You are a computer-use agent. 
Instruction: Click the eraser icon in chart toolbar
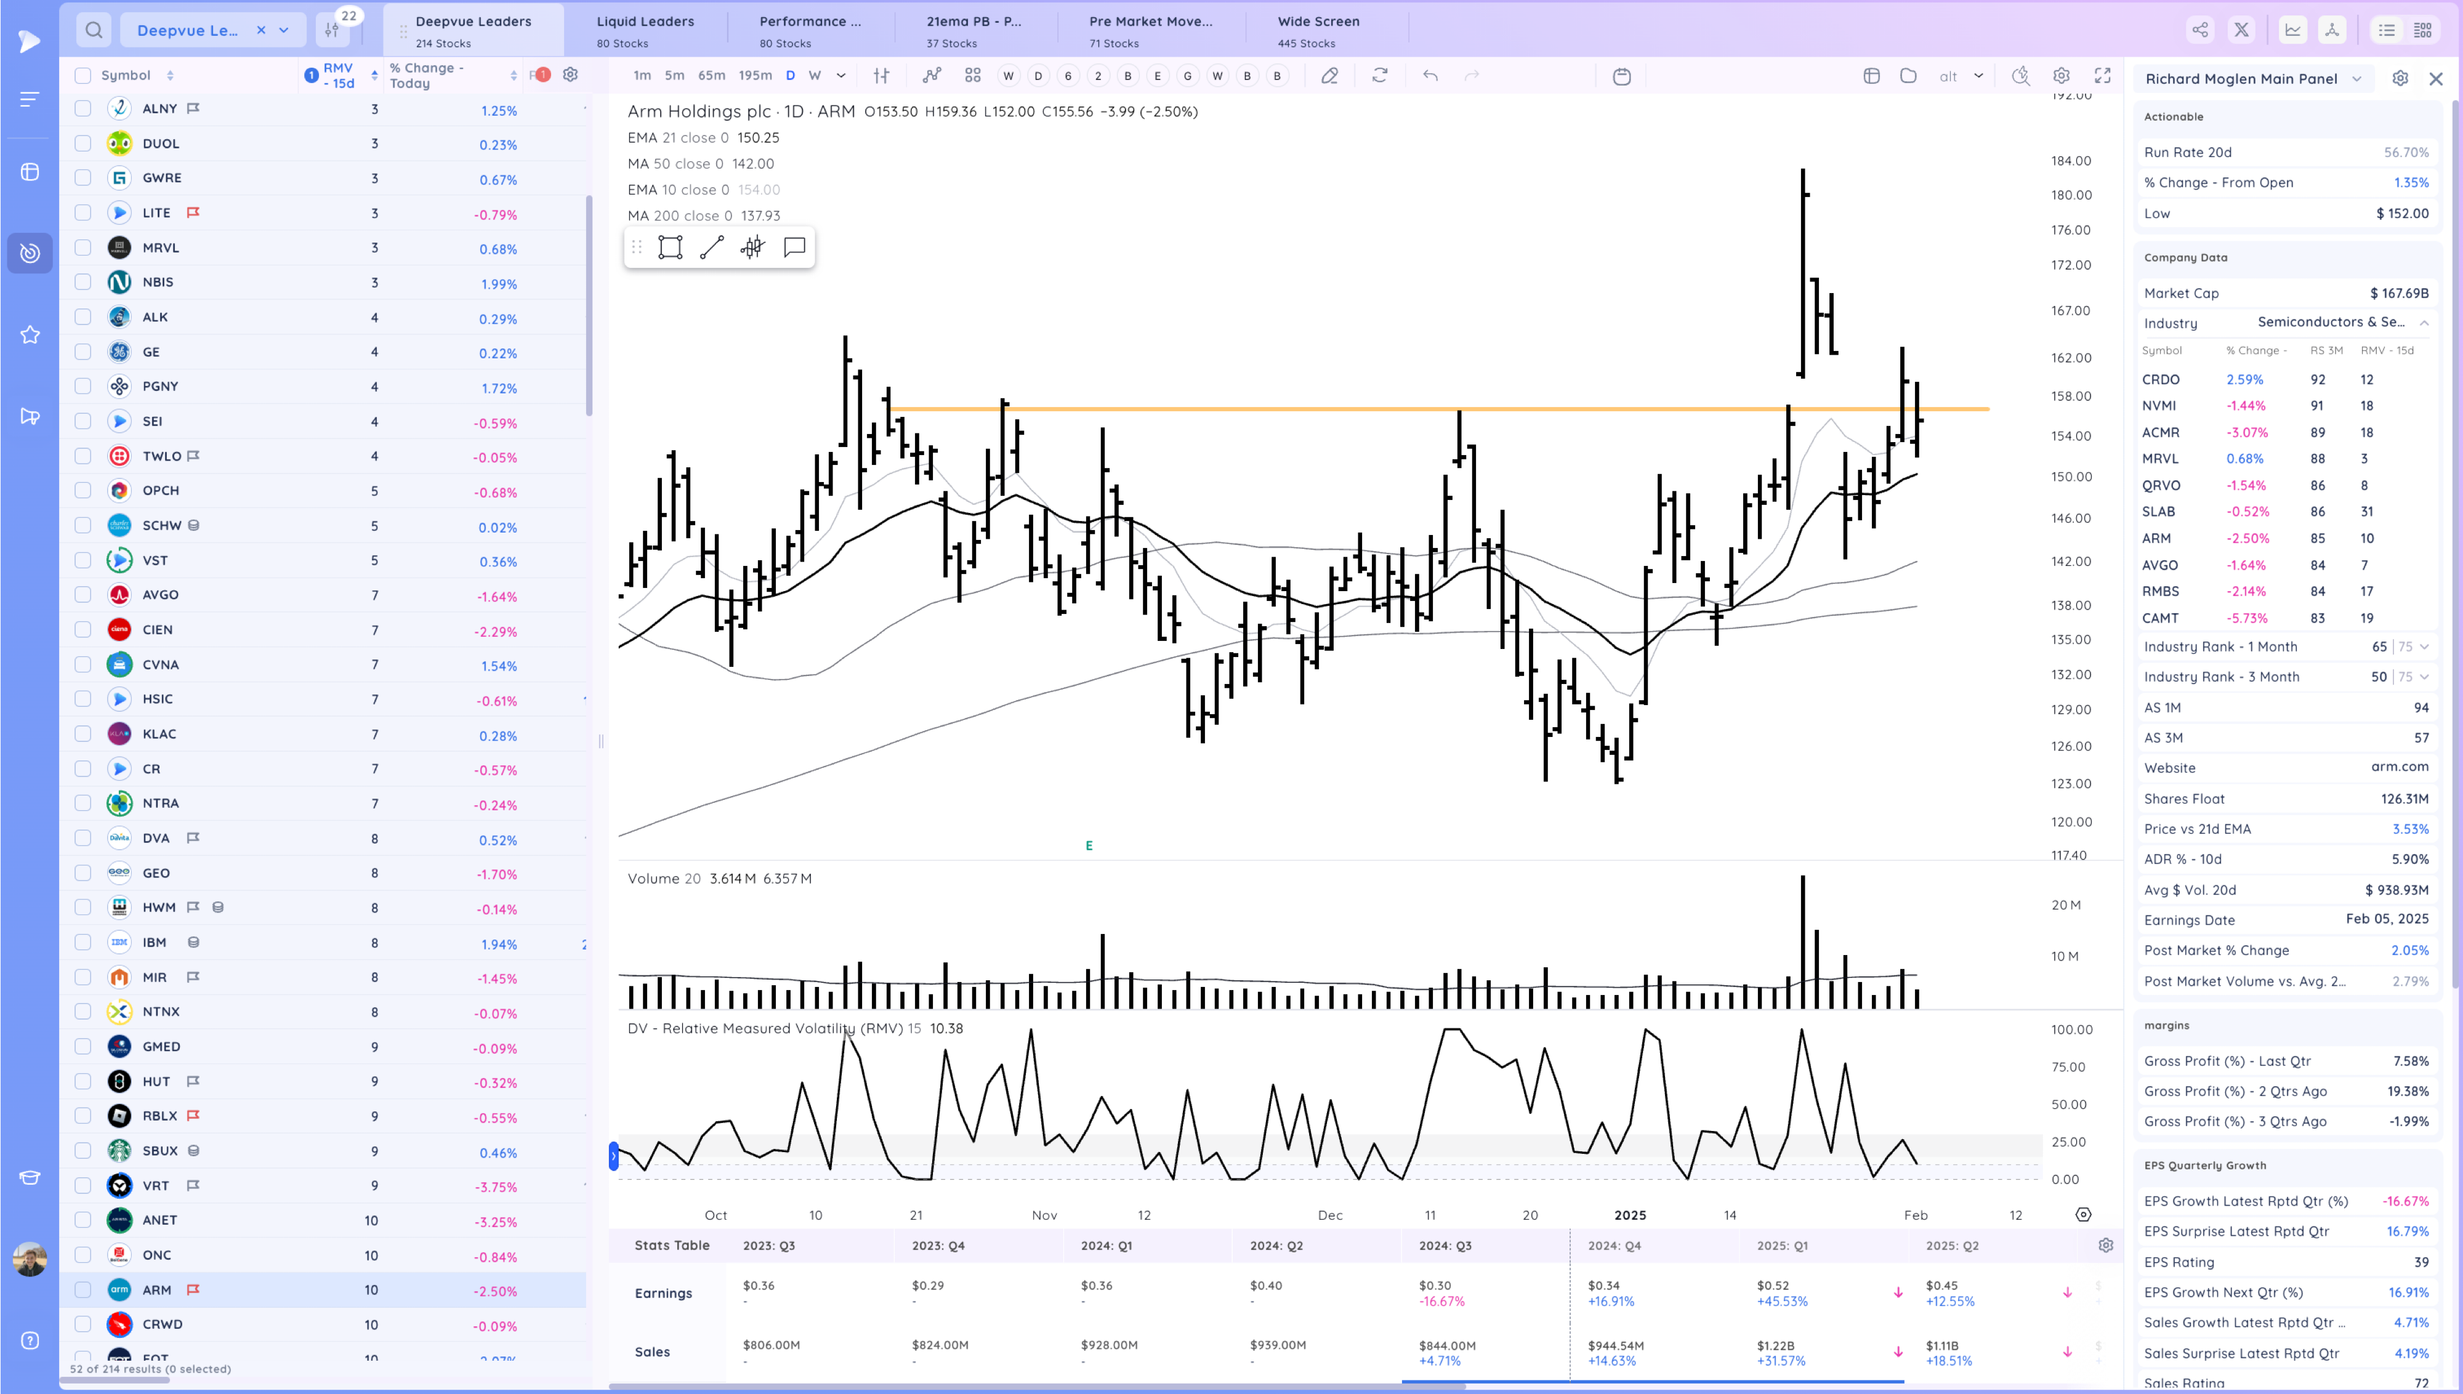(1329, 76)
